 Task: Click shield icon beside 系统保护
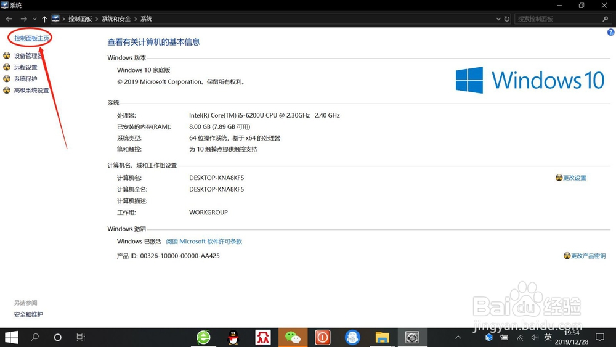tap(7, 79)
